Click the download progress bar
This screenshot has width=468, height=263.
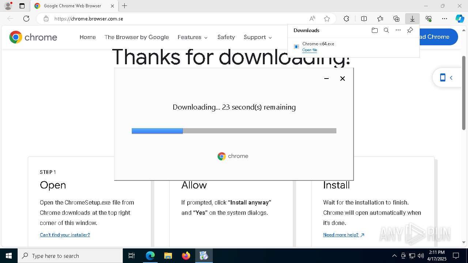(234, 131)
